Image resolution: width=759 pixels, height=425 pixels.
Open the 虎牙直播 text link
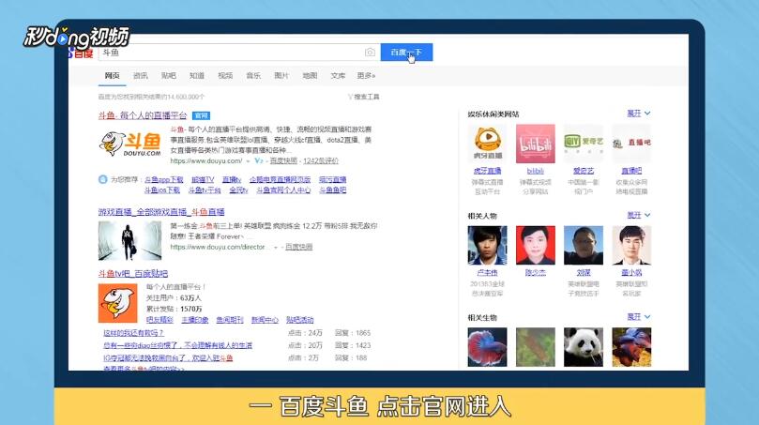488,171
